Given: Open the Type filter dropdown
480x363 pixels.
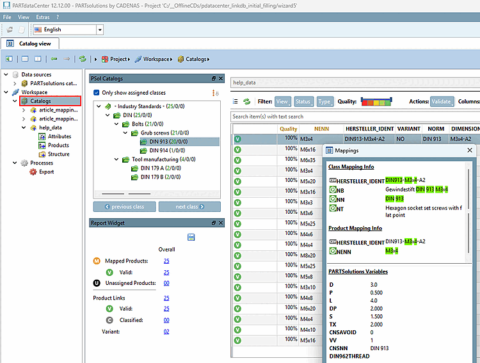Looking at the screenshot, I should point(324,101).
